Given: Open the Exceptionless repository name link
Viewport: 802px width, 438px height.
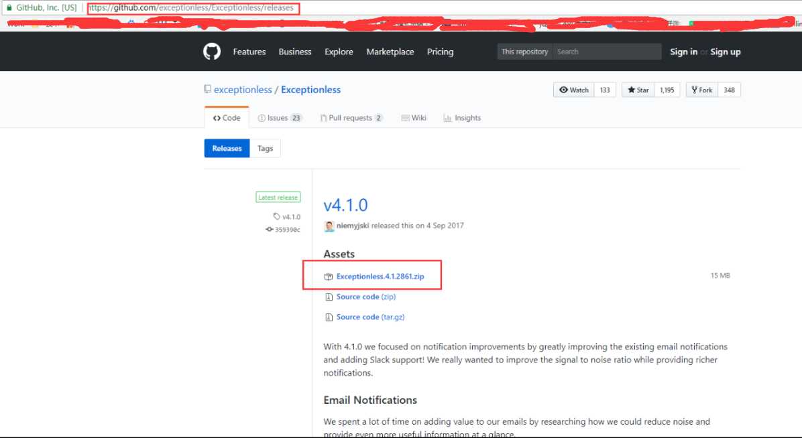Looking at the screenshot, I should pos(310,90).
